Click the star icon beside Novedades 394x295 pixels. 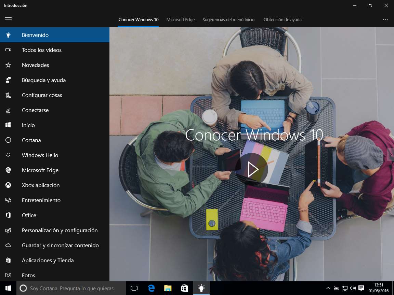pos(8,65)
